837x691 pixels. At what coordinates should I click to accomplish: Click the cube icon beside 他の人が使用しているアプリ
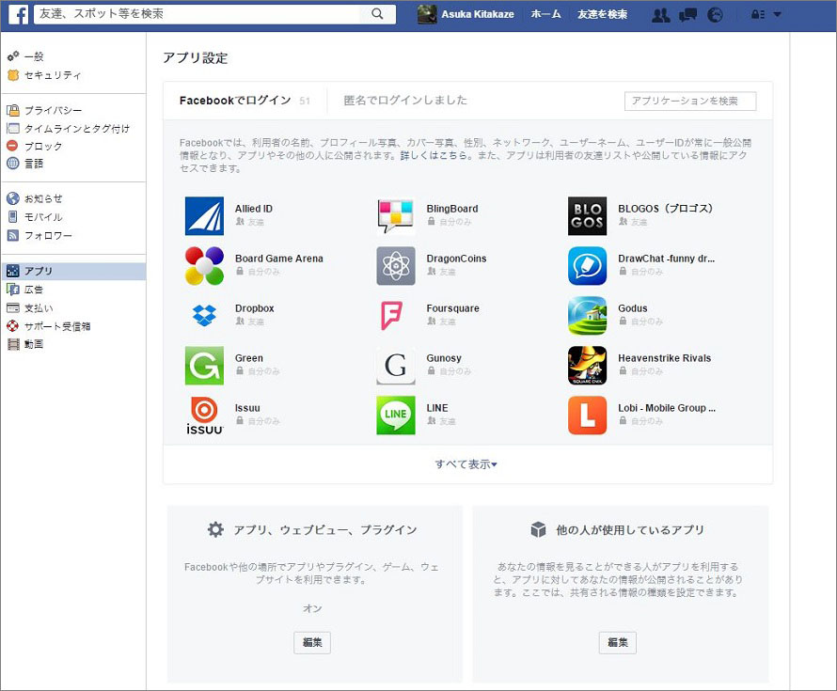click(538, 530)
